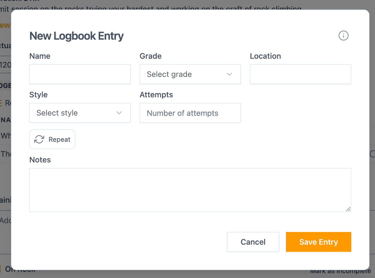Click the Grade field label
This screenshot has width=375, height=278.
151,56
